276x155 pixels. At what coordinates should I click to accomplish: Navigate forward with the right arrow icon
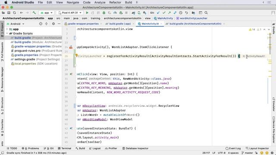click(27, 13)
